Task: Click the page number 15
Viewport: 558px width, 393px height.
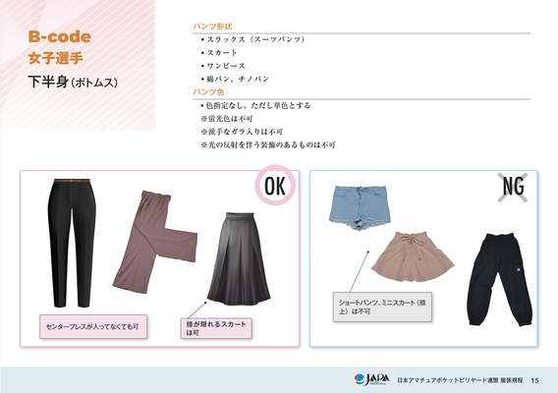Action: click(x=534, y=380)
